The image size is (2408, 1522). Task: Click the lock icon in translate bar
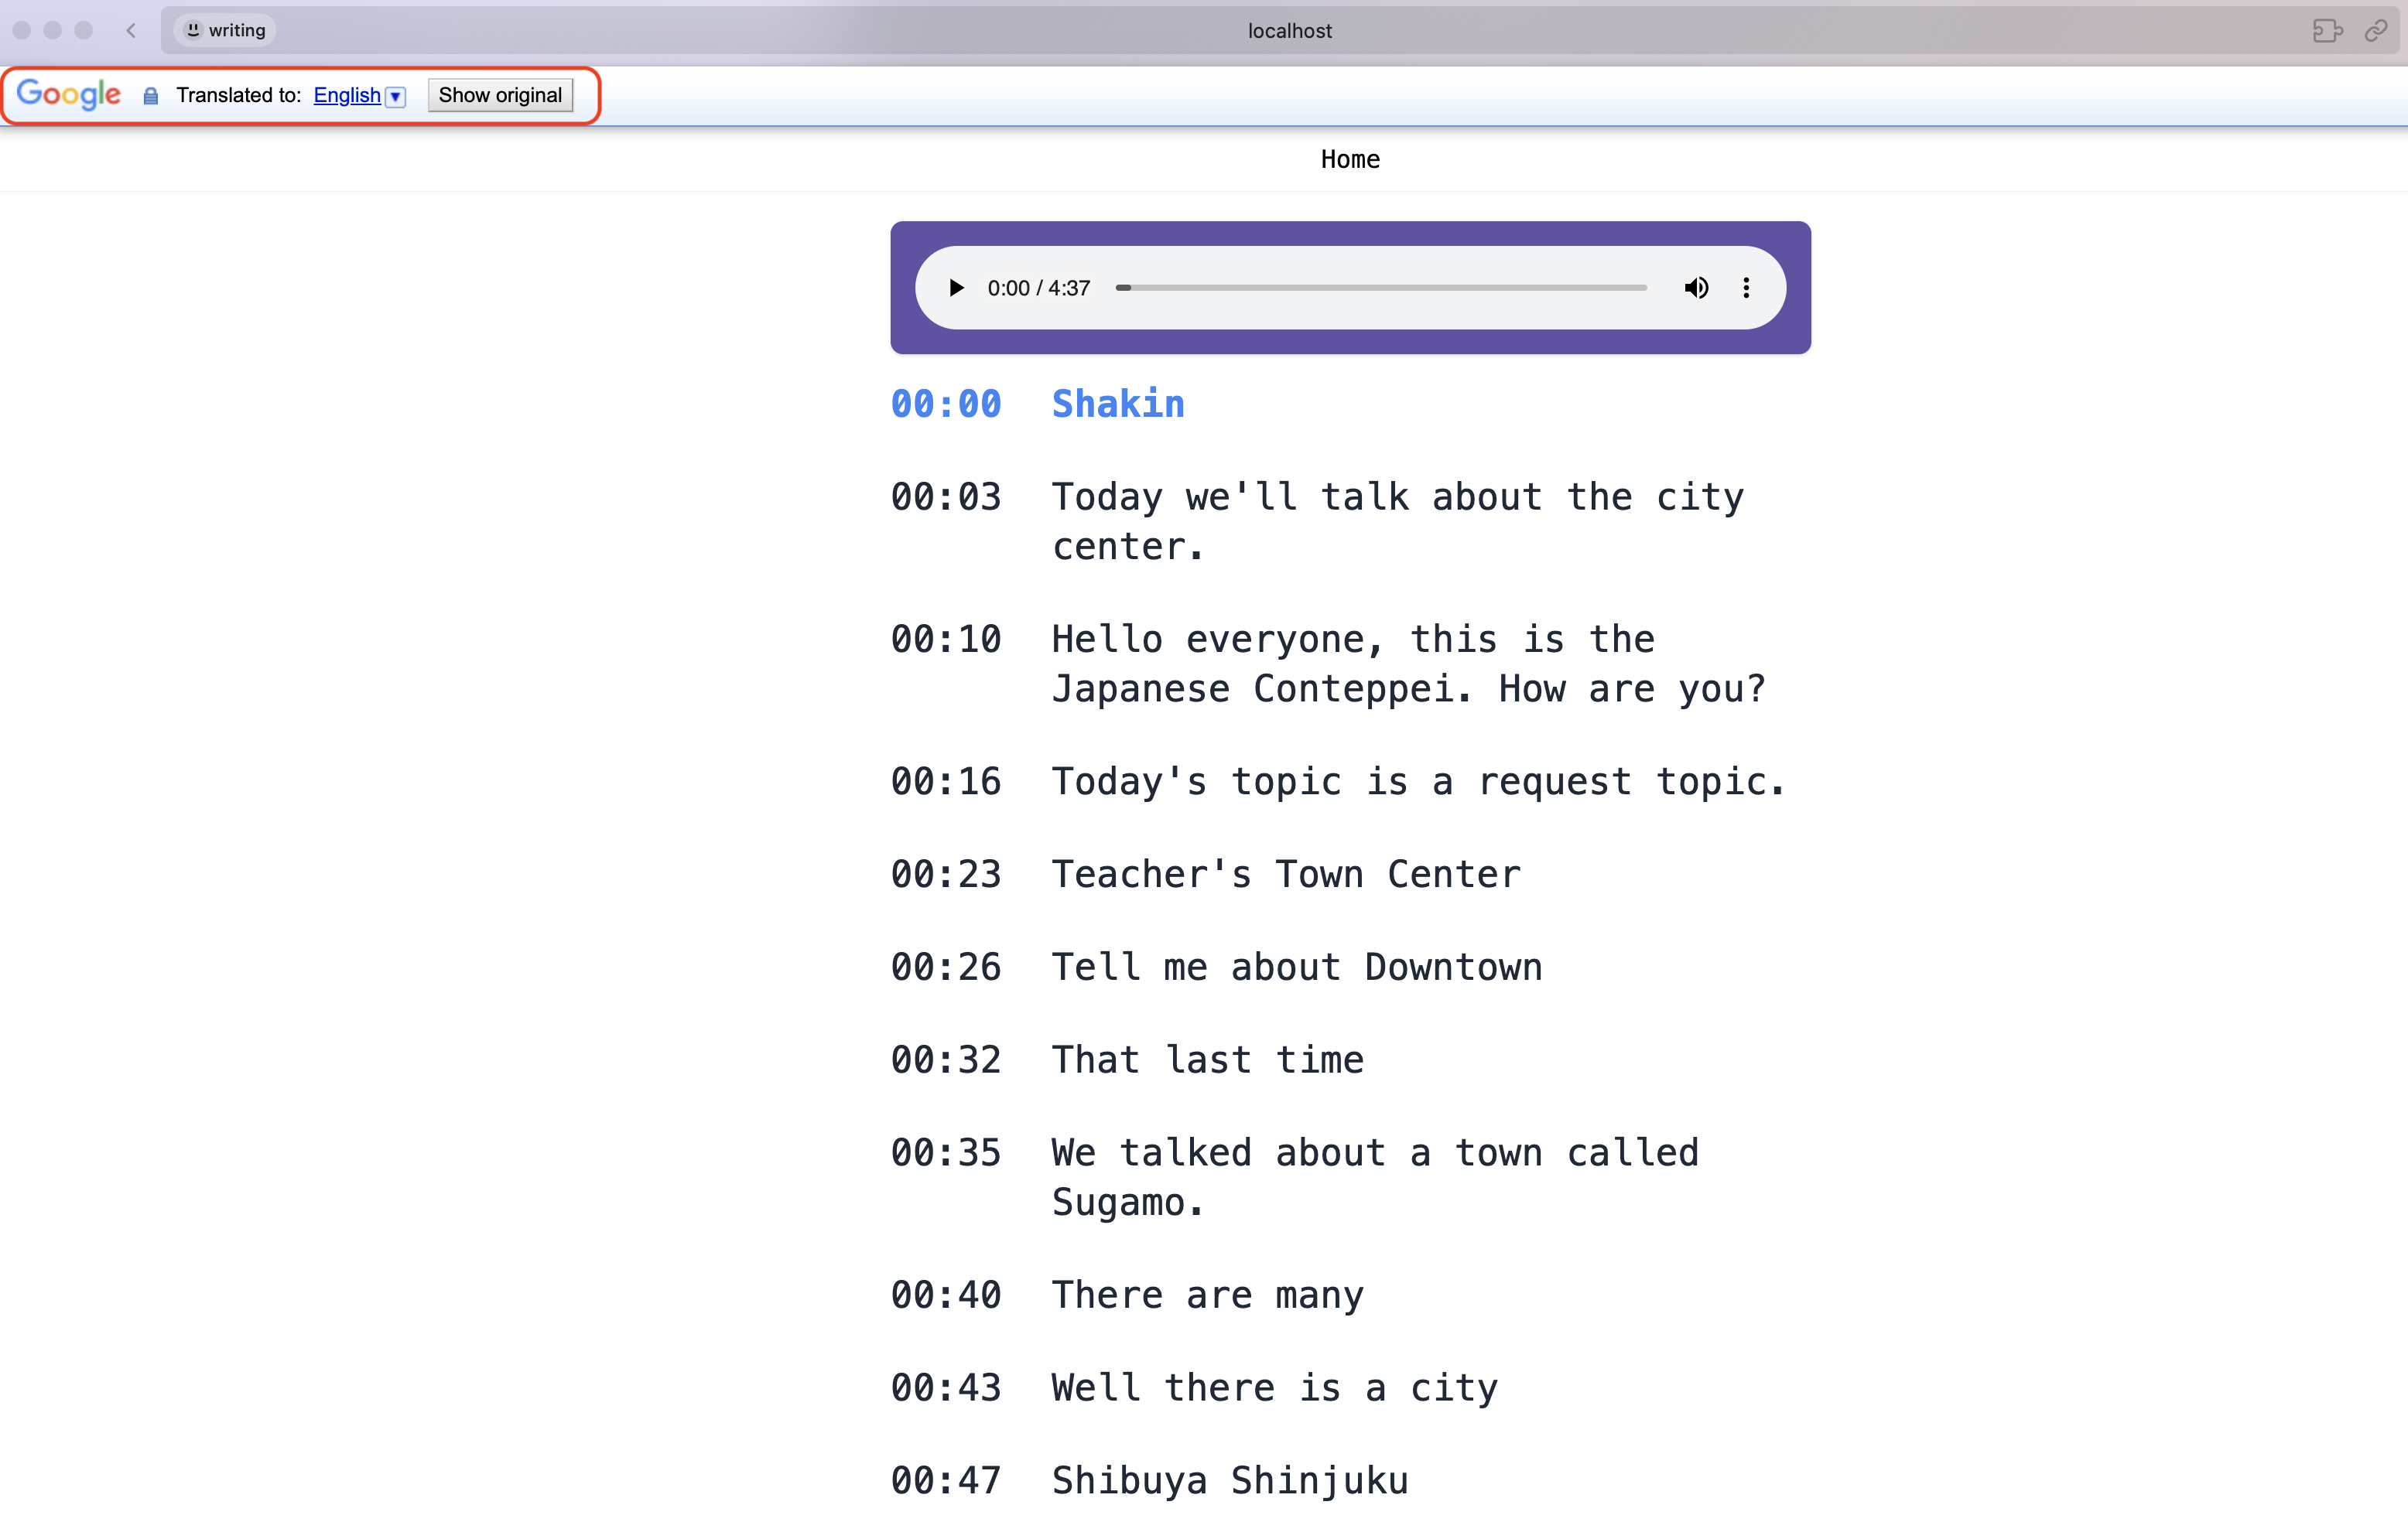(x=150, y=96)
